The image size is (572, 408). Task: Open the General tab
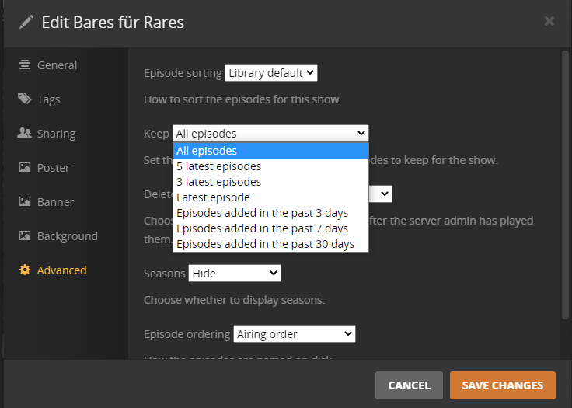pyautogui.click(x=57, y=65)
